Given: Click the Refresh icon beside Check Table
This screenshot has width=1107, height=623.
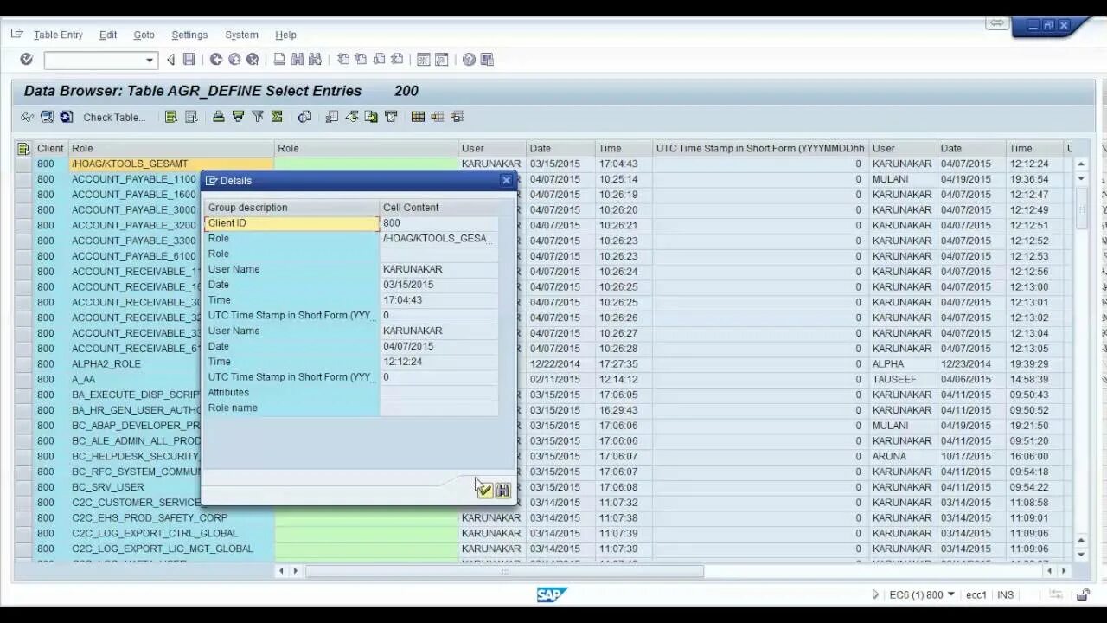Looking at the screenshot, I should 67,117.
